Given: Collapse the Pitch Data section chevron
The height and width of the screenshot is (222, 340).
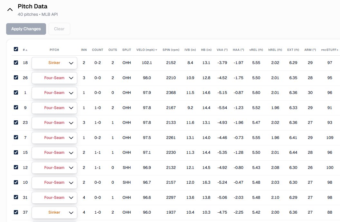Looking at the screenshot, I should point(10,10).
